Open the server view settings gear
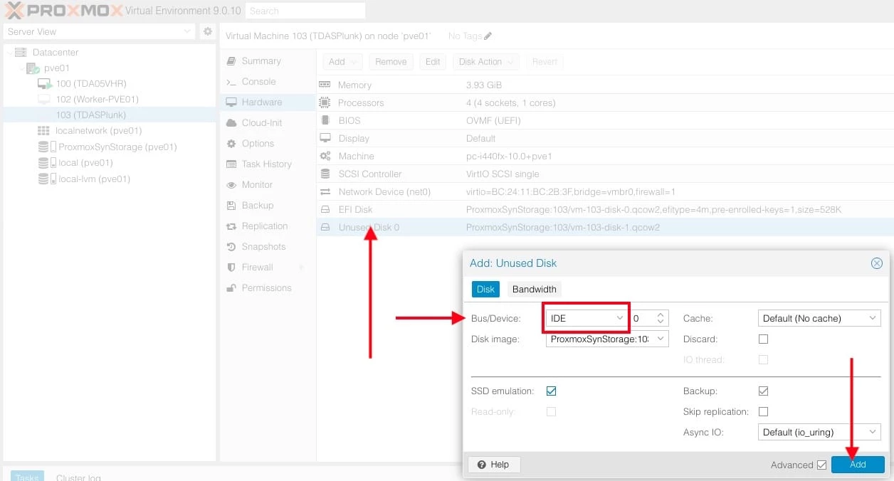 coord(207,31)
